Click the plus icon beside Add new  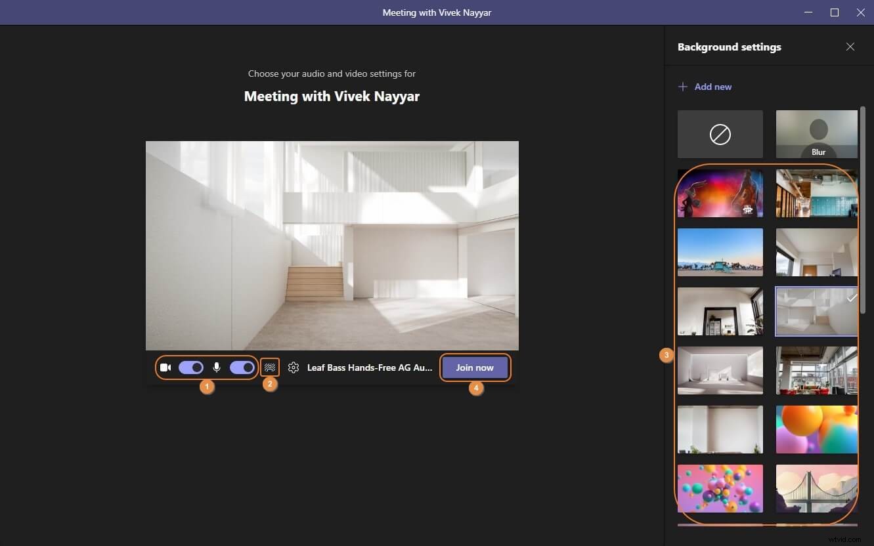point(682,86)
